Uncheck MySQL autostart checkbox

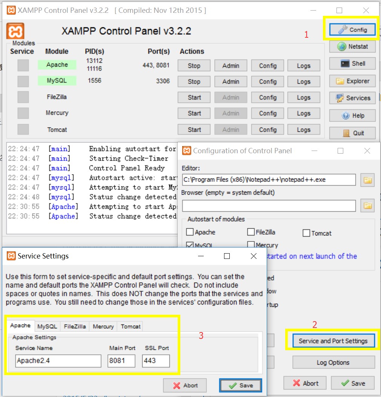(190, 245)
